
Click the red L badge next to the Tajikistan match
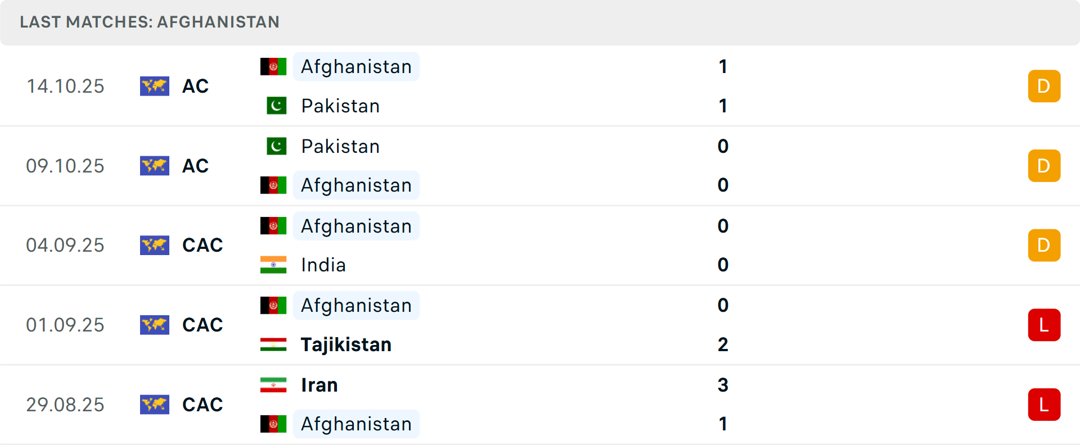[x=1044, y=325]
